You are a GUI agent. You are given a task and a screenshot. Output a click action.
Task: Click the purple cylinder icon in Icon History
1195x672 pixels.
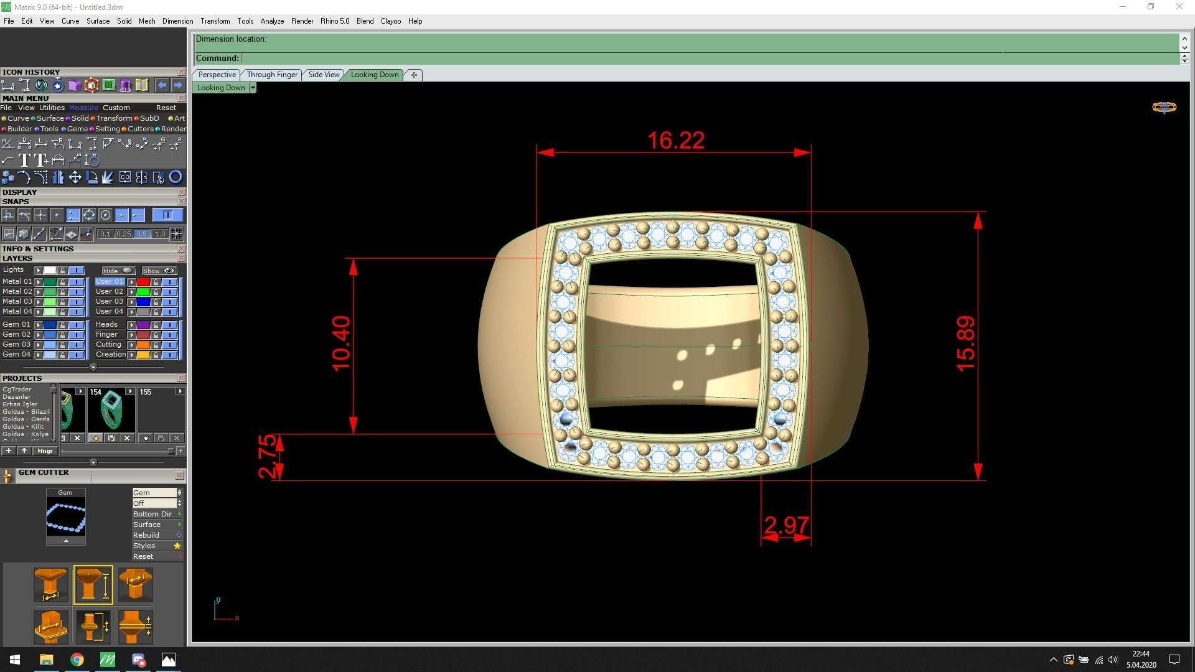point(125,85)
